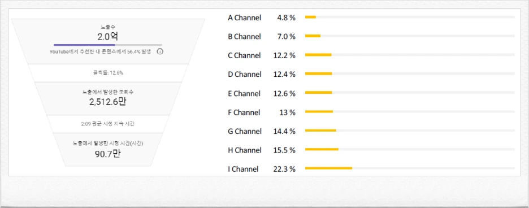Select the H Channel label
This screenshot has height=208, width=529.
[245, 150]
